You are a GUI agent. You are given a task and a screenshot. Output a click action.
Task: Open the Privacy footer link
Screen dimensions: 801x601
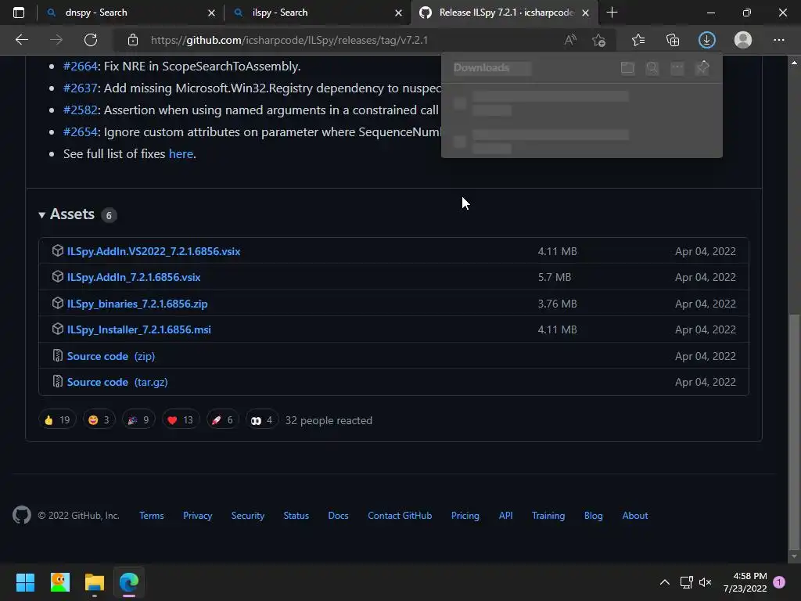198,516
